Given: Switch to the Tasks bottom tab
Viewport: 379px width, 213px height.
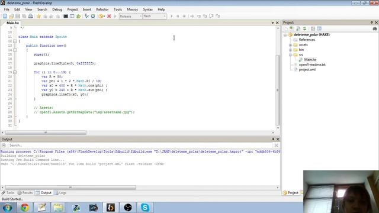Looking at the screenshot, I should click(8, 193).
